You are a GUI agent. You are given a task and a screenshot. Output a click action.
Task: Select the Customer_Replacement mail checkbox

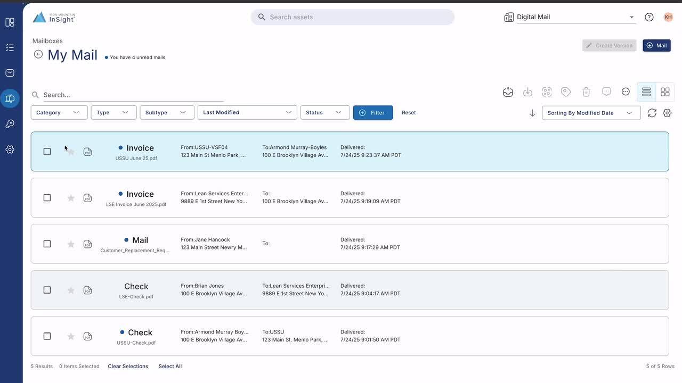47,244
